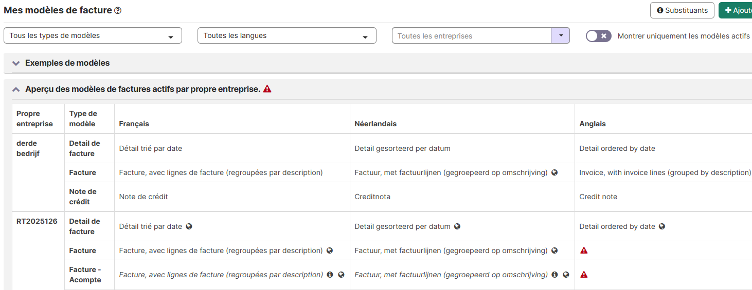Click the purple arrow of the entreprises combo box
Viewport: 752px width, 290px height.
tap(561, 36)
